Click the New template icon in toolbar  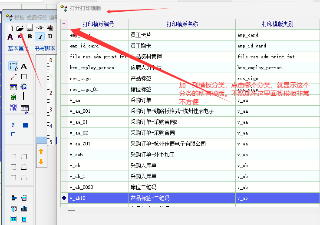coord(10,27)
